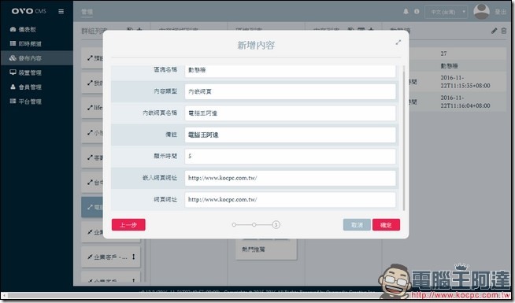
Task: Expand the 新增內容 dialog to fullscreen
Action: pos(398,42)
